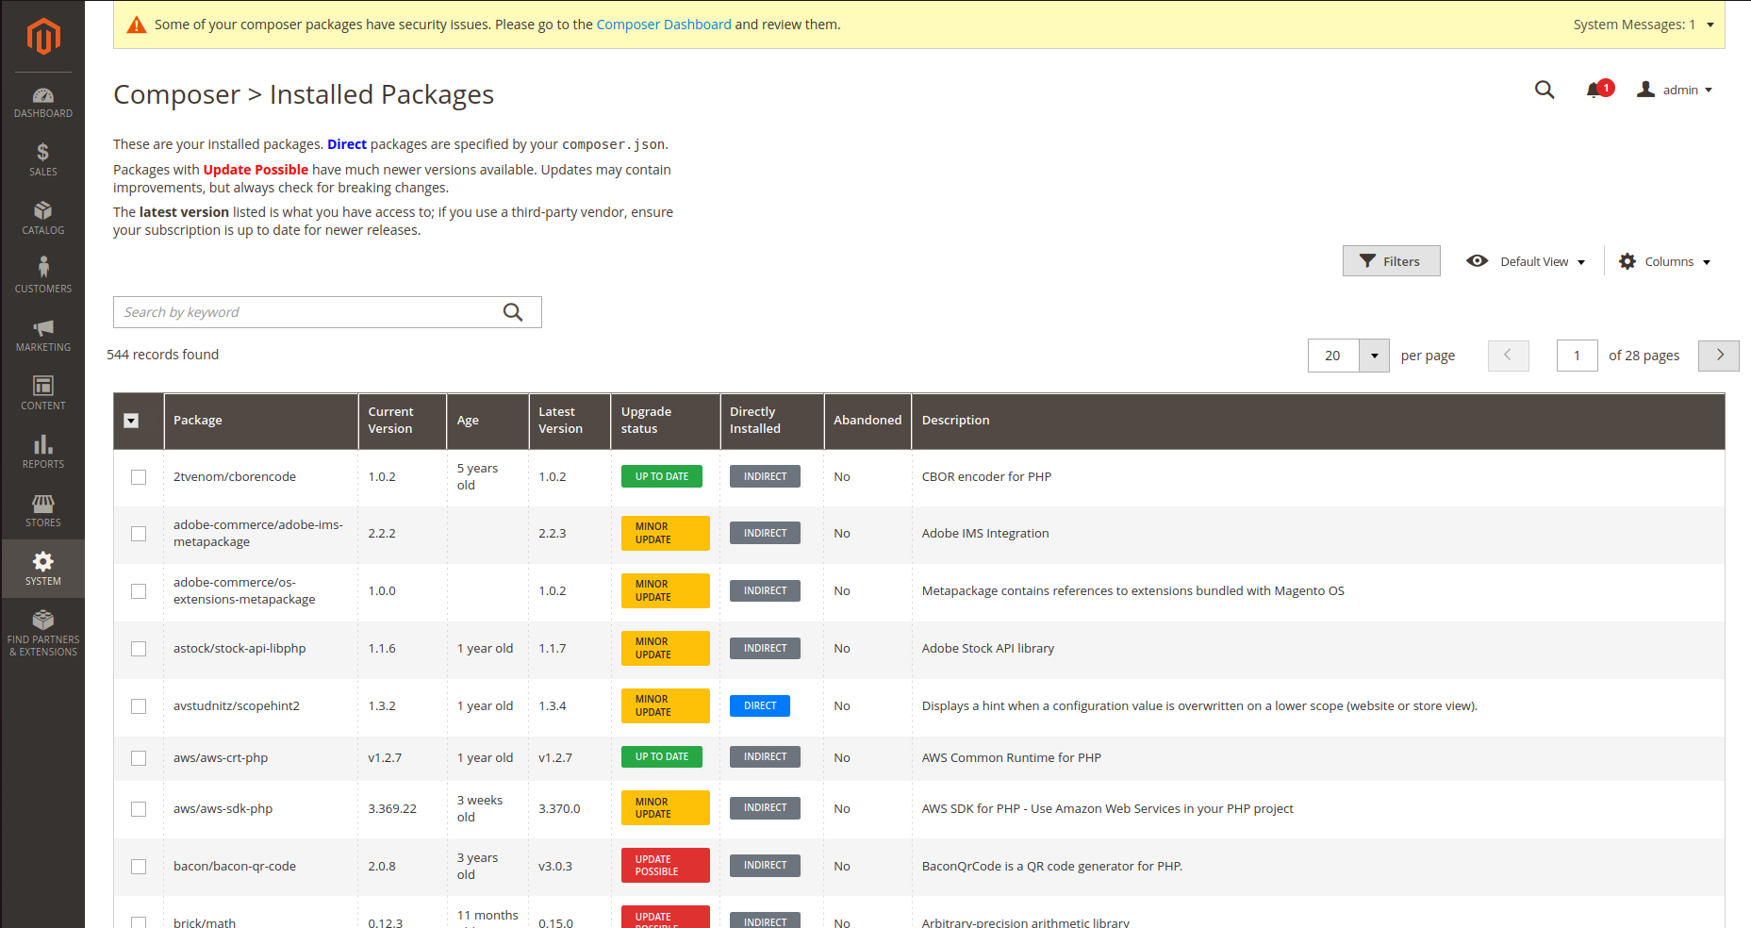Click '544 records found' text

coord(162,355)
